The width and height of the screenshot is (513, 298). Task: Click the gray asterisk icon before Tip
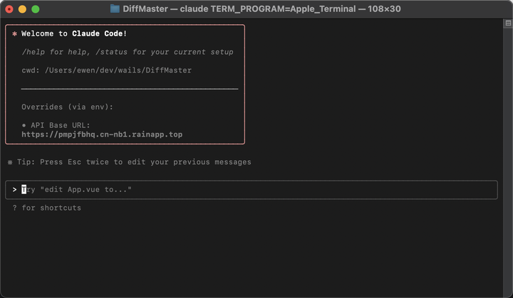[10, 162]
